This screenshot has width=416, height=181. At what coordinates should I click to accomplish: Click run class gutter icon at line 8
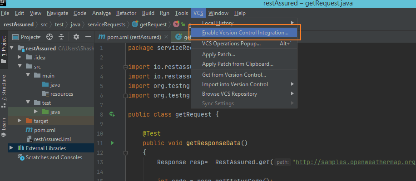(112, 114)
